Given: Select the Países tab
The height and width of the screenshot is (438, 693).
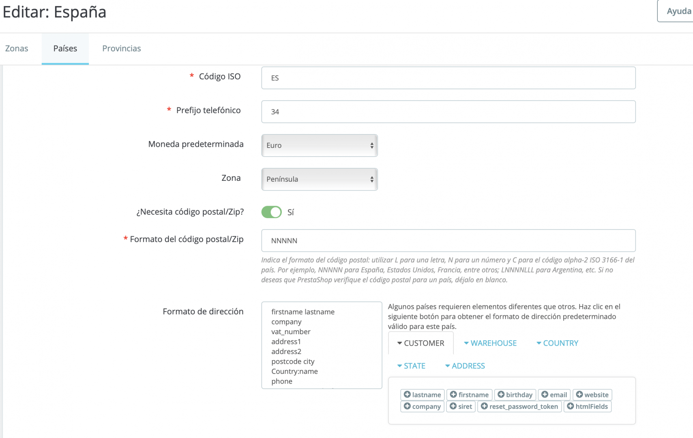Looking at the screenshot, I should pos(65,49).
